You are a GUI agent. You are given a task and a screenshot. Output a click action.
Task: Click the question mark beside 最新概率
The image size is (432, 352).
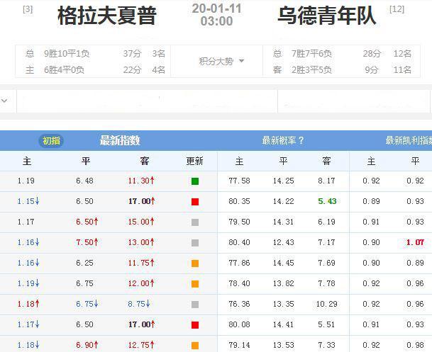coord(301,140)
